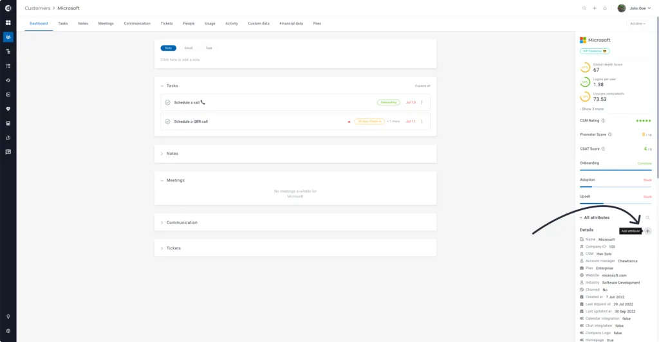Go to the People tab
The width and height of the screenshot is (659, 342).
click(189, 24)
